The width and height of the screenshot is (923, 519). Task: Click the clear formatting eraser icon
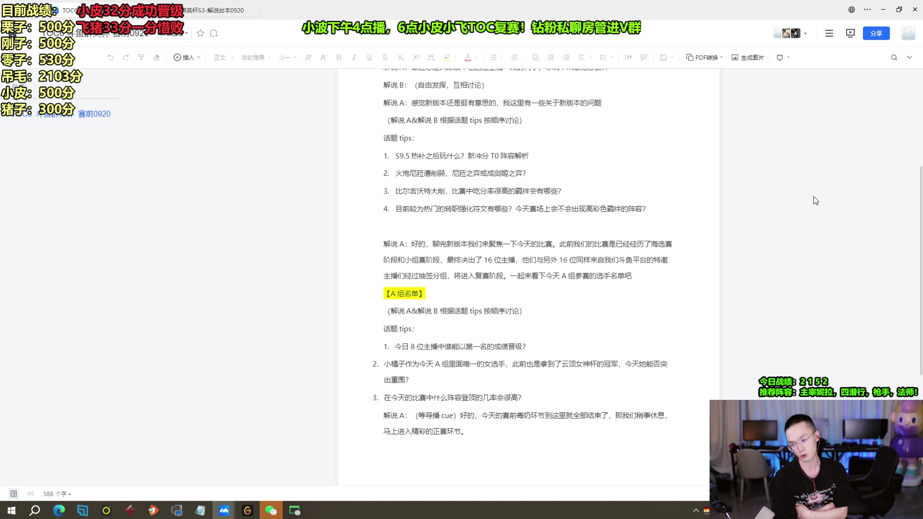[157, 57]
